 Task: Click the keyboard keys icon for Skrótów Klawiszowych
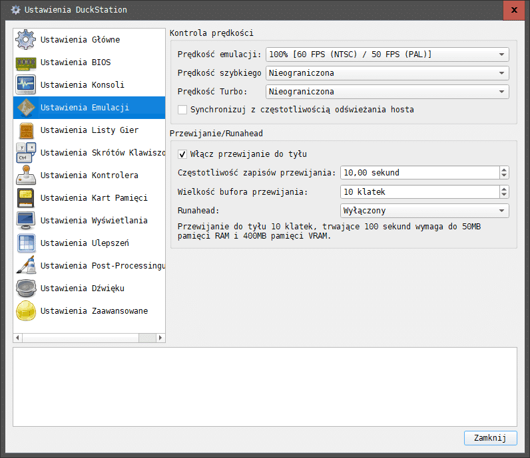coord(26,152)
